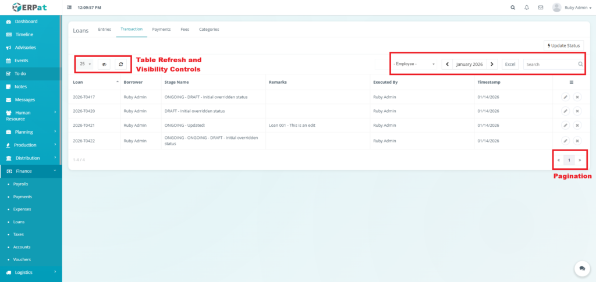This screenshot has height=282, width=596.
Task: Switch to the Categories tab
Action: click(x=209, y=29)
